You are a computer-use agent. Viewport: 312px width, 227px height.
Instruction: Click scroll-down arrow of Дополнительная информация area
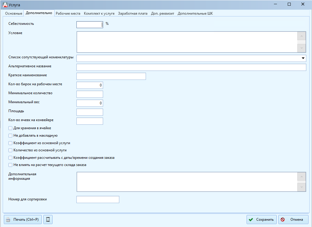[x=302, y=187]
